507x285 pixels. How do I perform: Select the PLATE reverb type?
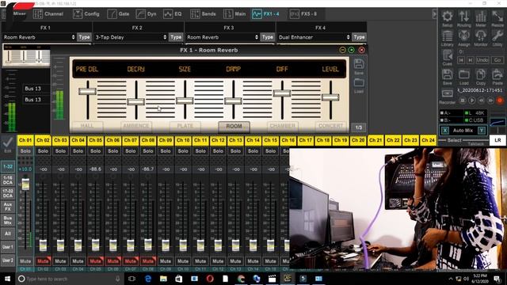coord(185,126)
